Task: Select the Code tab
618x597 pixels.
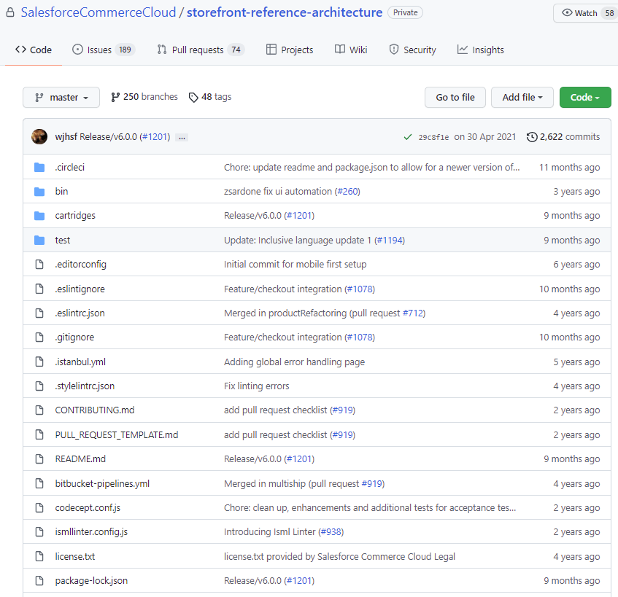Action: coord(34,50)
